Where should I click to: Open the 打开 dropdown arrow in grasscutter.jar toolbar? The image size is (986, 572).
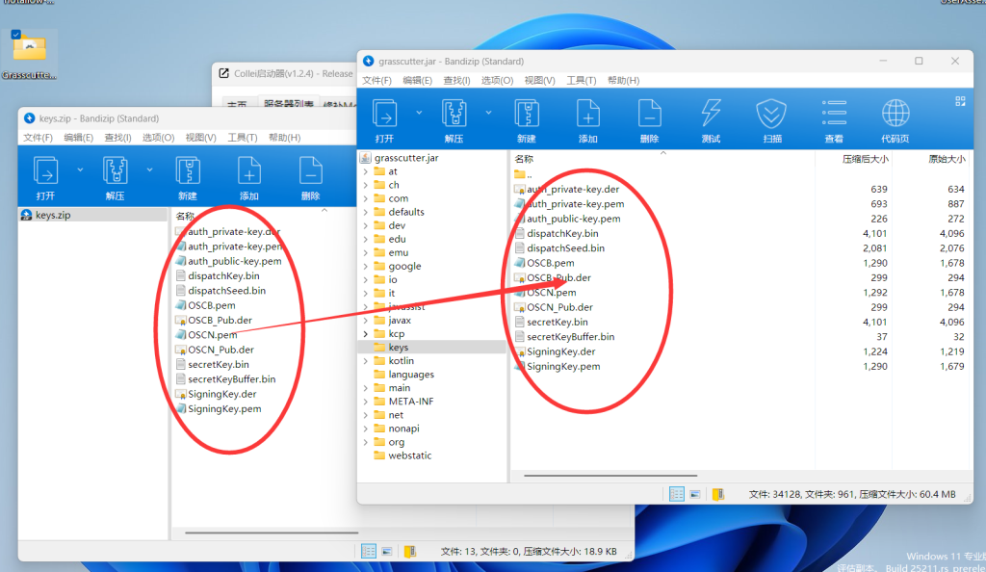coord(419,113)
